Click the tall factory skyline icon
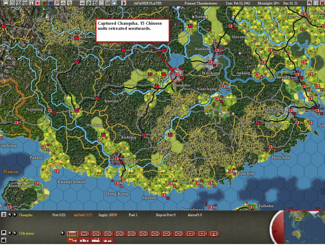 (96, 240)
